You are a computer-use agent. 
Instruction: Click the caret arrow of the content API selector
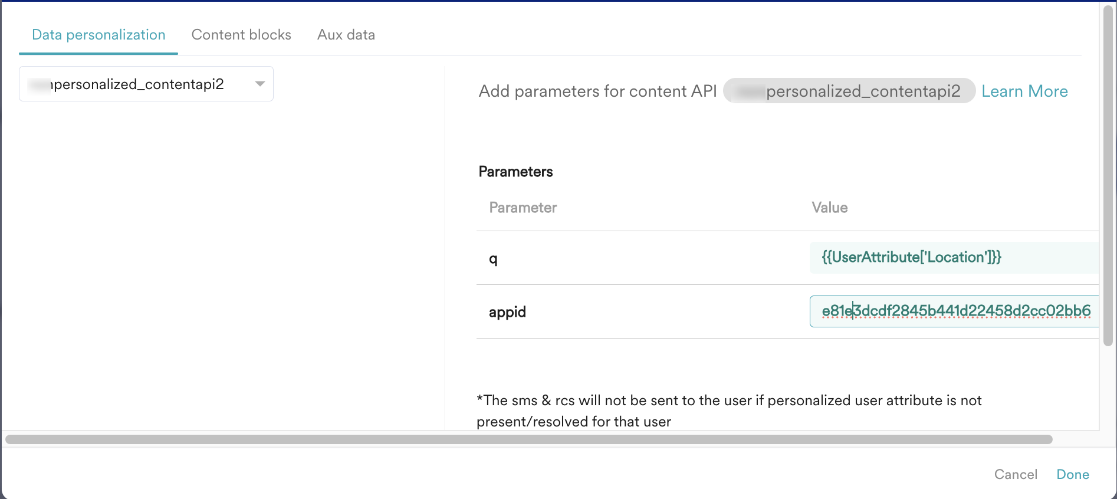pyautogui.click(x=259, y=84)
